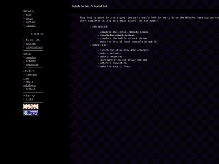Open the outgoing links page

click(x=29, y=99)
